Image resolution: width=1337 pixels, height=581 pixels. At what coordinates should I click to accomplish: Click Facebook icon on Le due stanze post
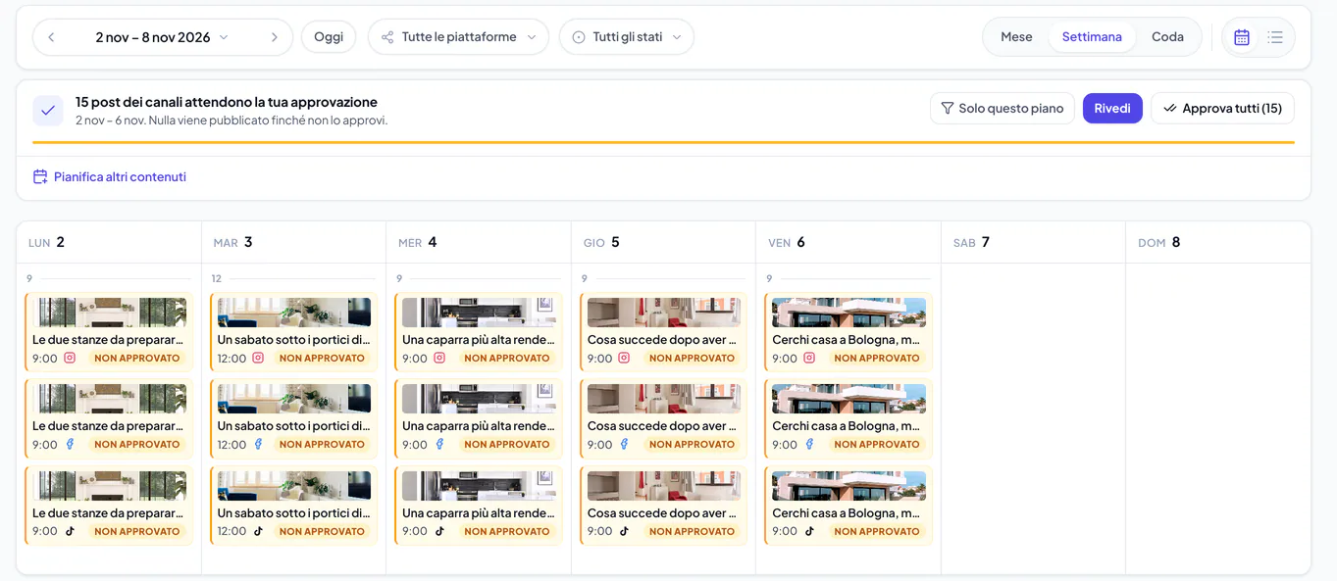point(70,445)
